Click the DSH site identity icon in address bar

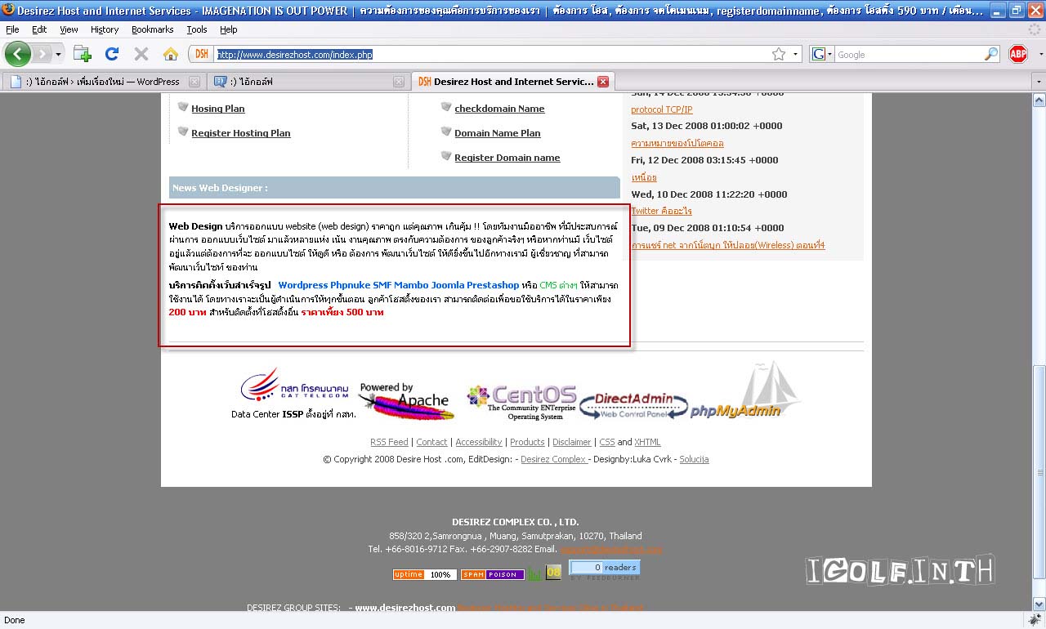(202, 54)
